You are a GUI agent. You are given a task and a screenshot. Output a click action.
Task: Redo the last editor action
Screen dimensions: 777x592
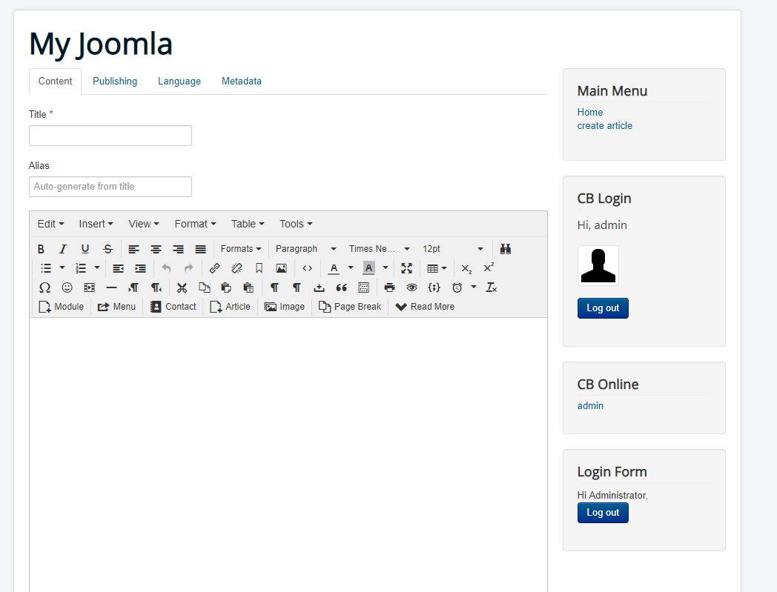189,268
